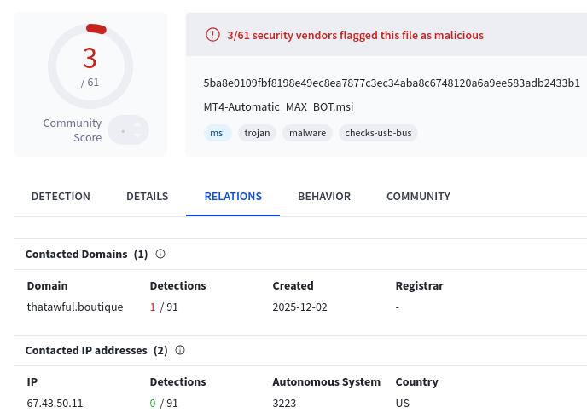
Task: Click the trojan tag
Action: click(257, 133)
